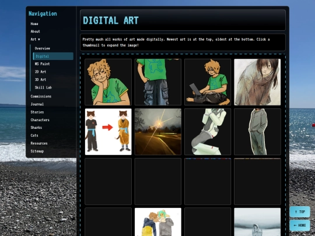This screenshot has width=315, height=236.
Task: Open the Resources link
Action: [x=39, y=143]
